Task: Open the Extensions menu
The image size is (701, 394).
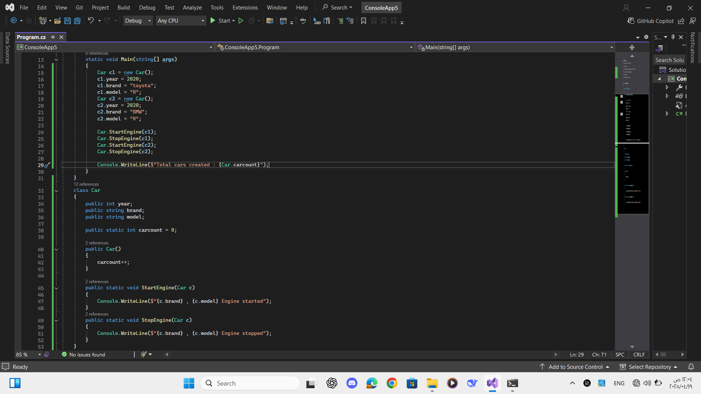Action: click(x=245, y=7)
